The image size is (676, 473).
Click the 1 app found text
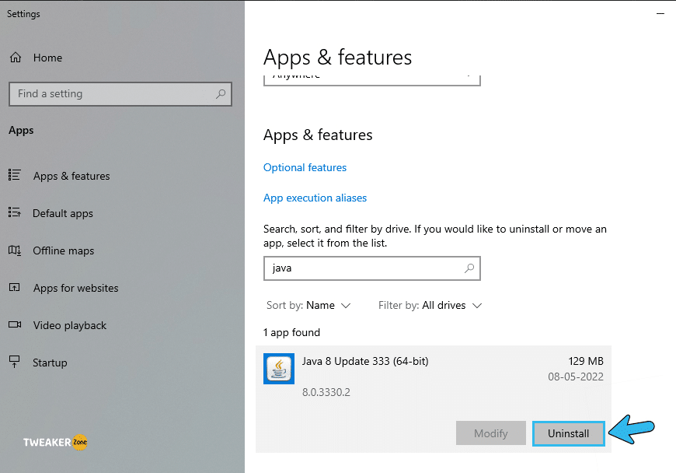292,333
